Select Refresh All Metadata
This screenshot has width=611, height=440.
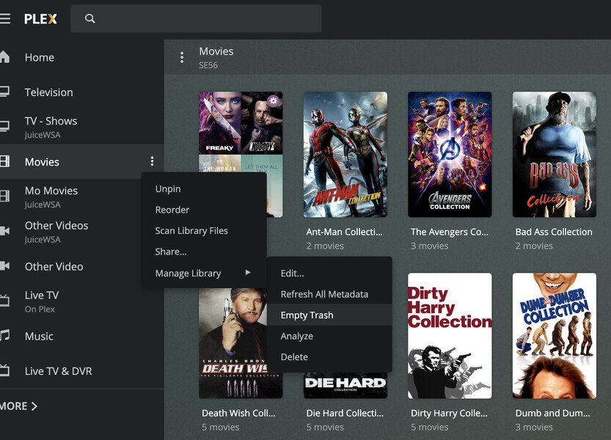324,294
